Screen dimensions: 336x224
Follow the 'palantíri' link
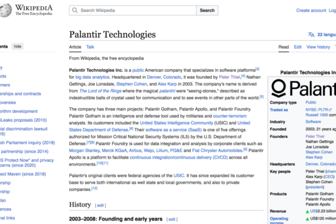pos(167,91)
